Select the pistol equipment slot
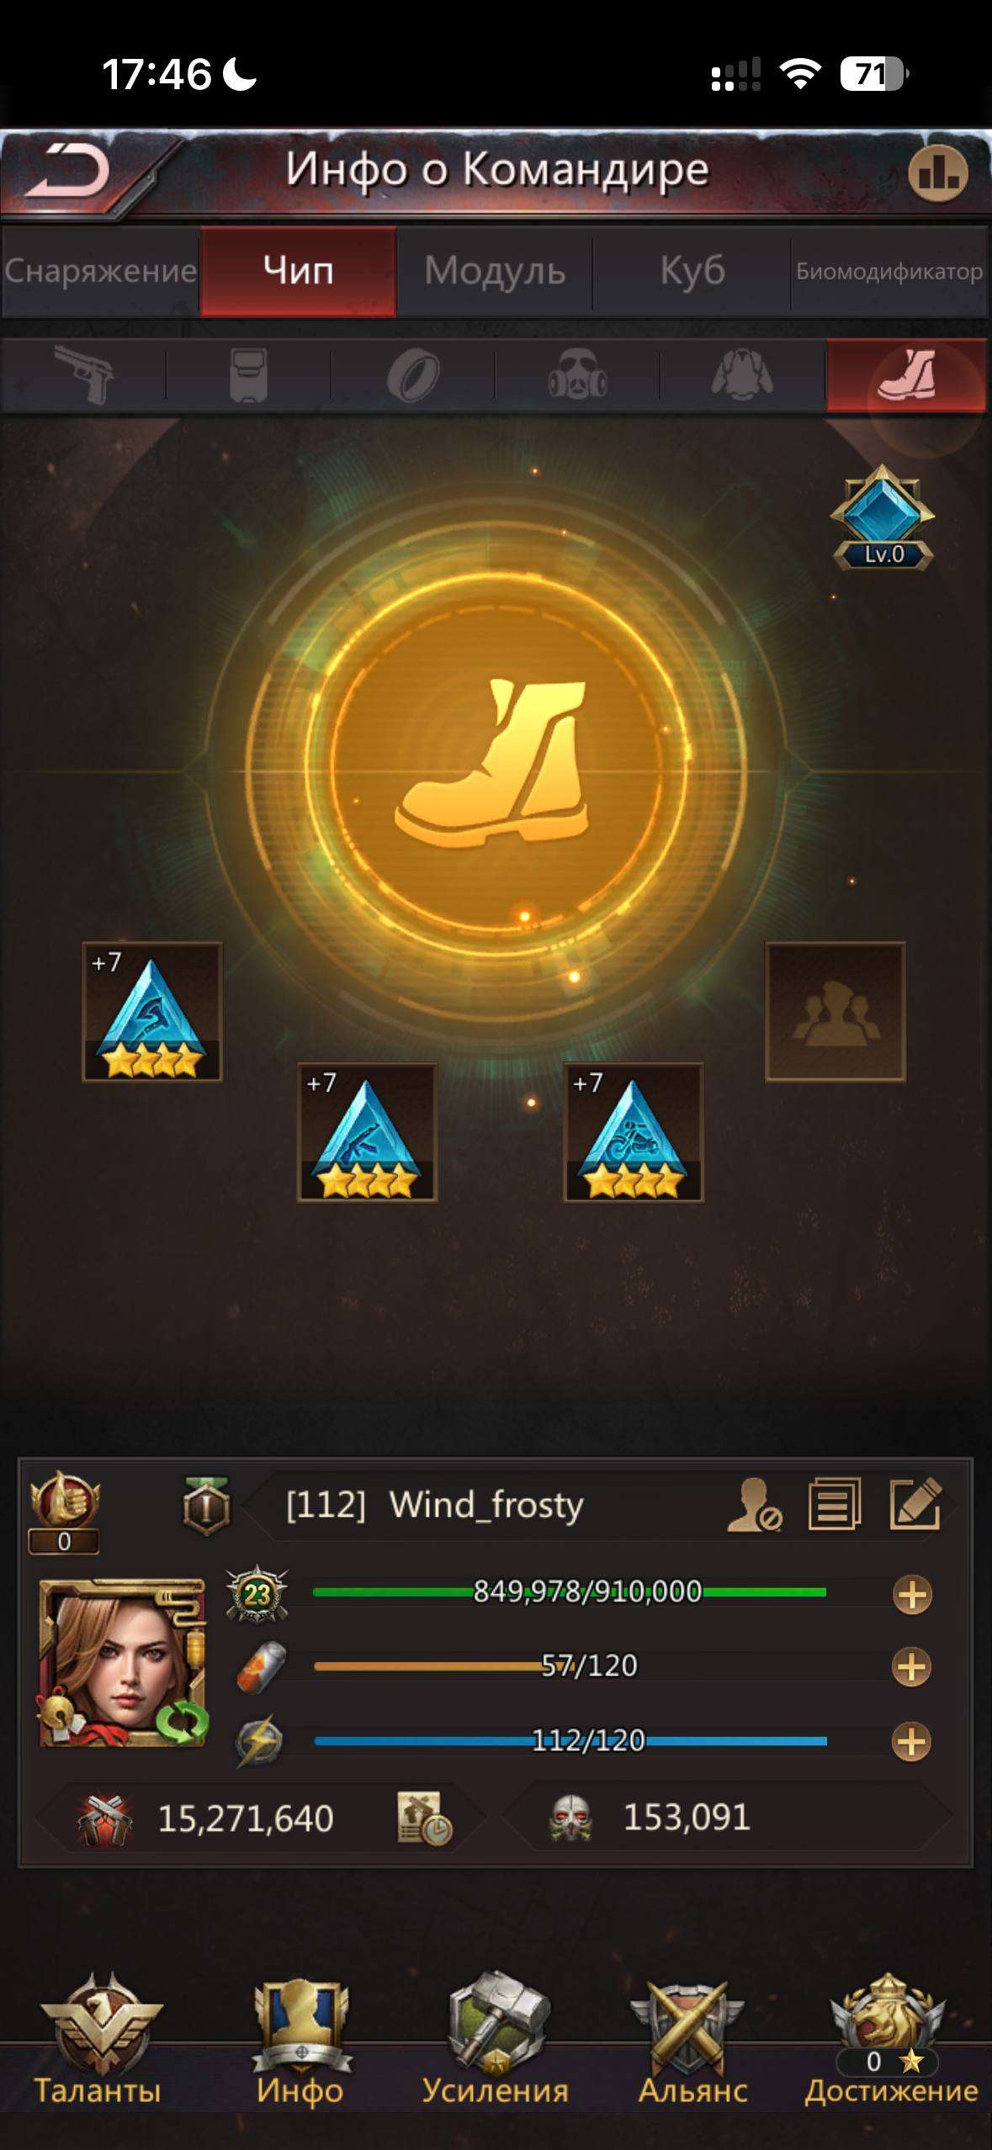 pos(84,374)
